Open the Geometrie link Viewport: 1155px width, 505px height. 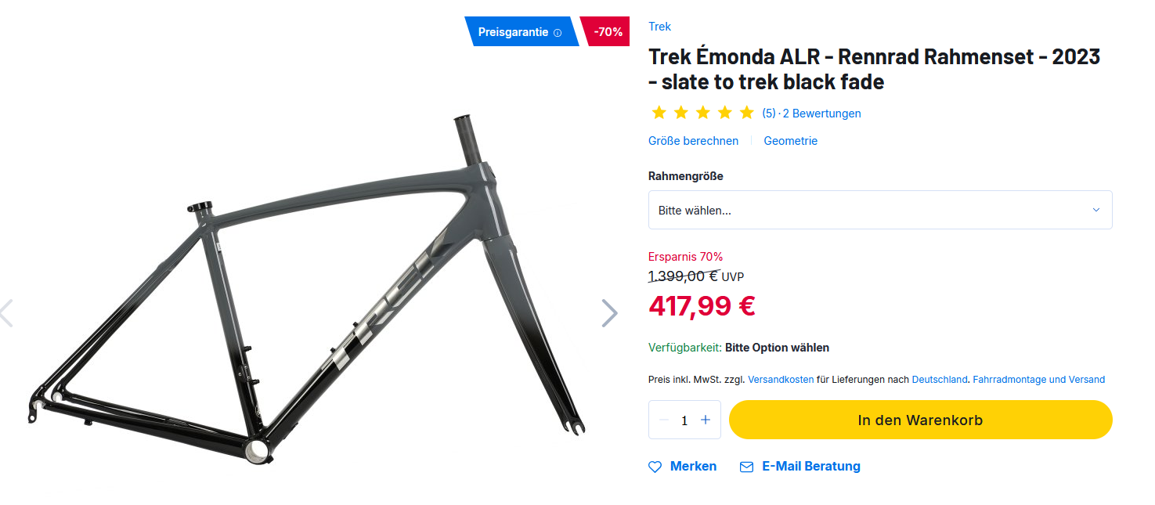click(790, 141)
